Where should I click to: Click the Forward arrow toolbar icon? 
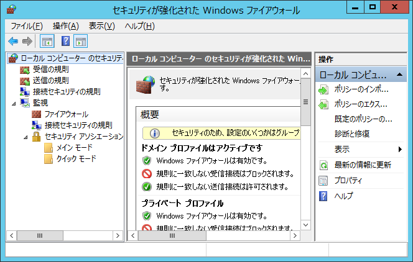pyautogui.click(x=27, y=41)
